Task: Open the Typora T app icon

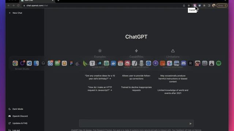Action: pyautogui.click(x=92, y=63)
